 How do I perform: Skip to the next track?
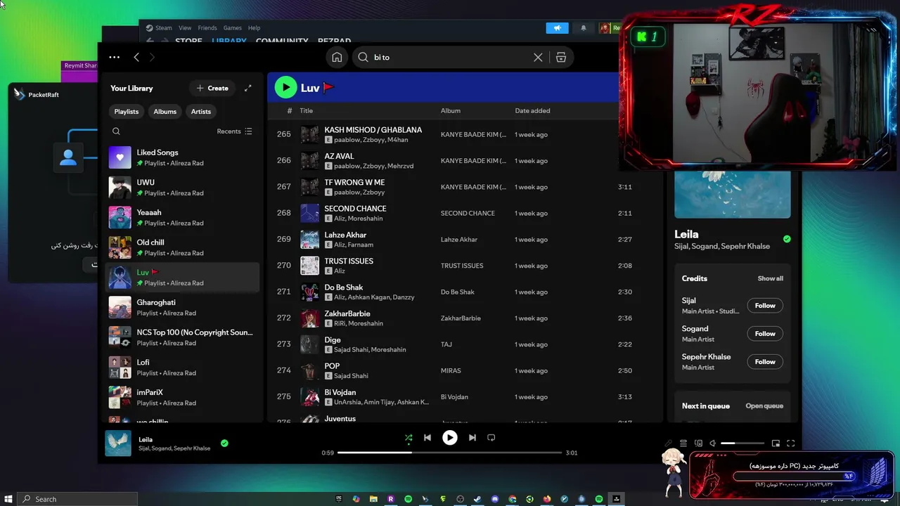(x=472, y=438)
